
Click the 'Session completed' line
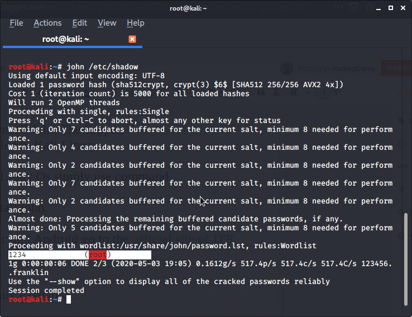point(46,290)
